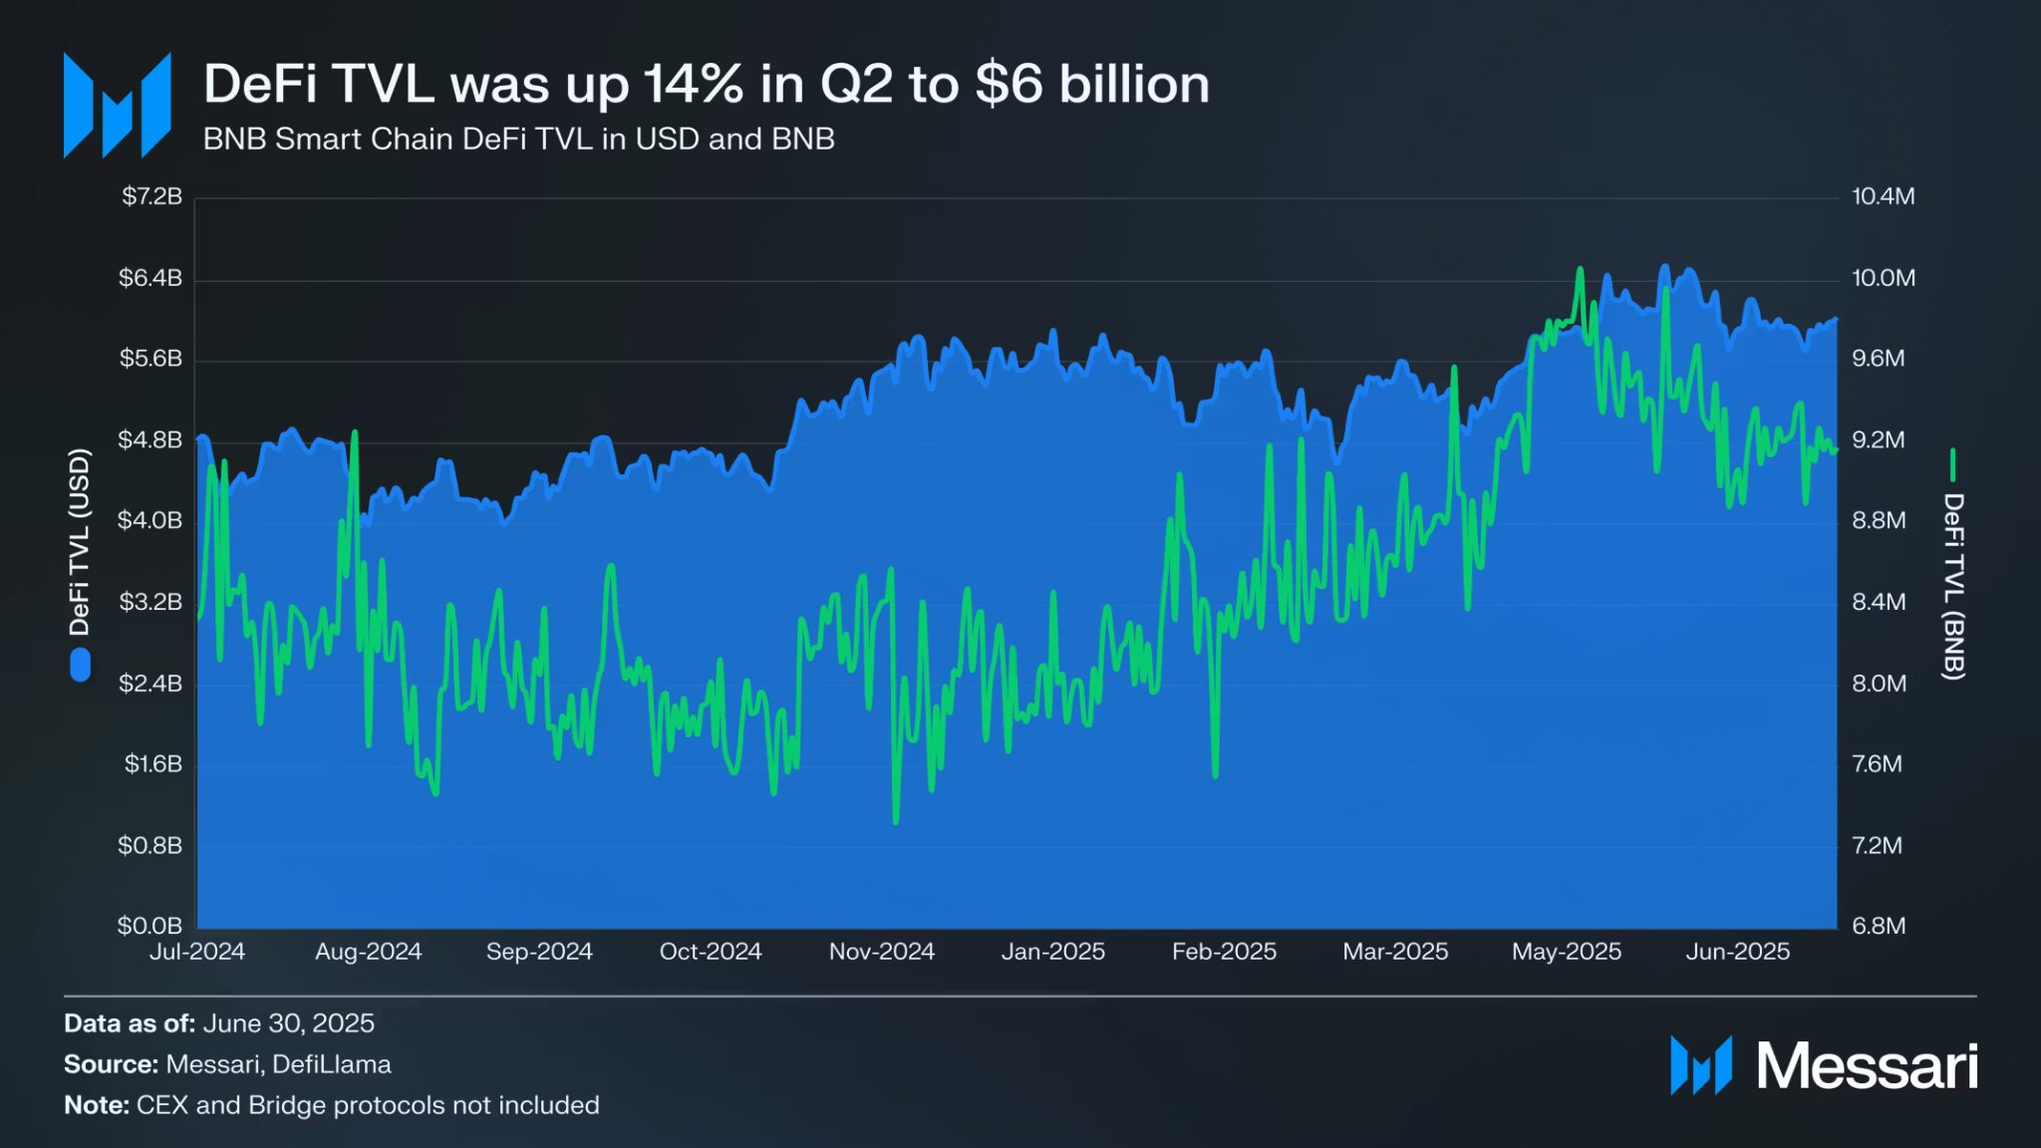Select the Jan-2025 x-axis label

pos(1052,952)
